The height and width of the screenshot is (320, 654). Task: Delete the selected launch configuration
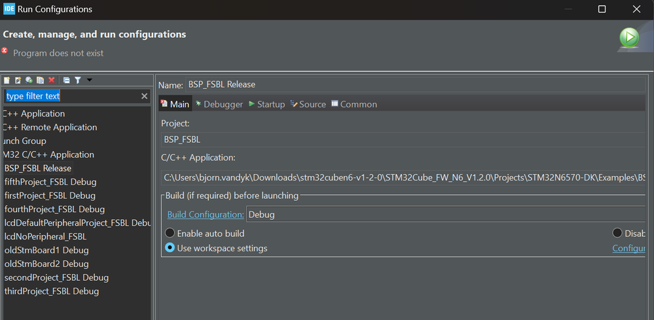pos(52,80)
